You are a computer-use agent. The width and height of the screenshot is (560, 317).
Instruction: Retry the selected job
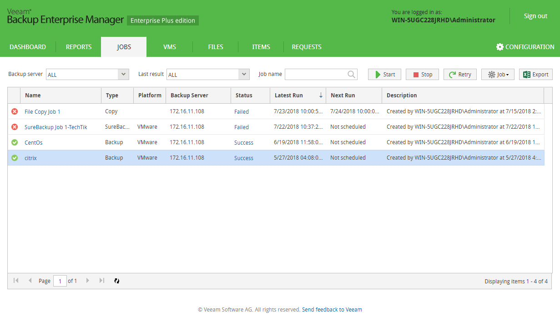460,75
